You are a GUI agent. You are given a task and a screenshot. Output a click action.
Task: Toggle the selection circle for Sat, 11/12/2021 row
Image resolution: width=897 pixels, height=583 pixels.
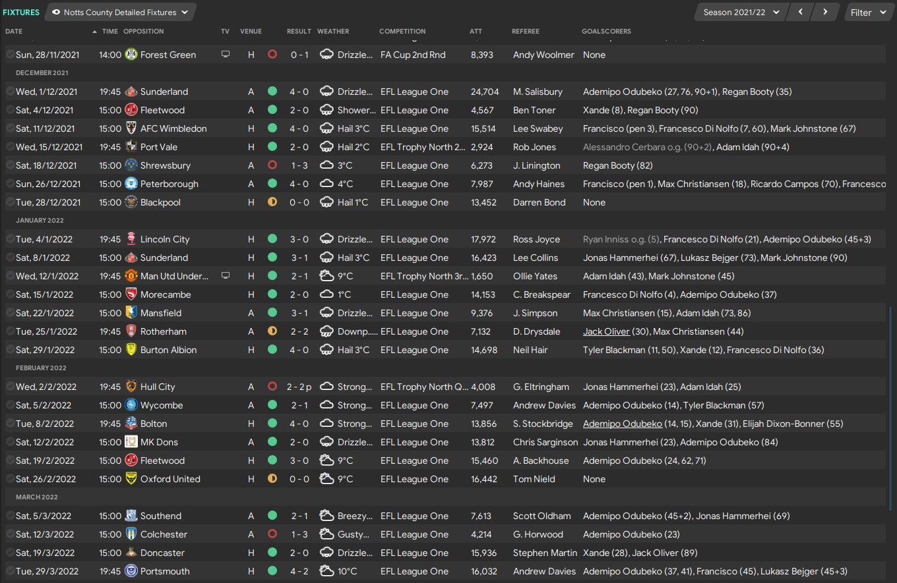click(10, 128)
